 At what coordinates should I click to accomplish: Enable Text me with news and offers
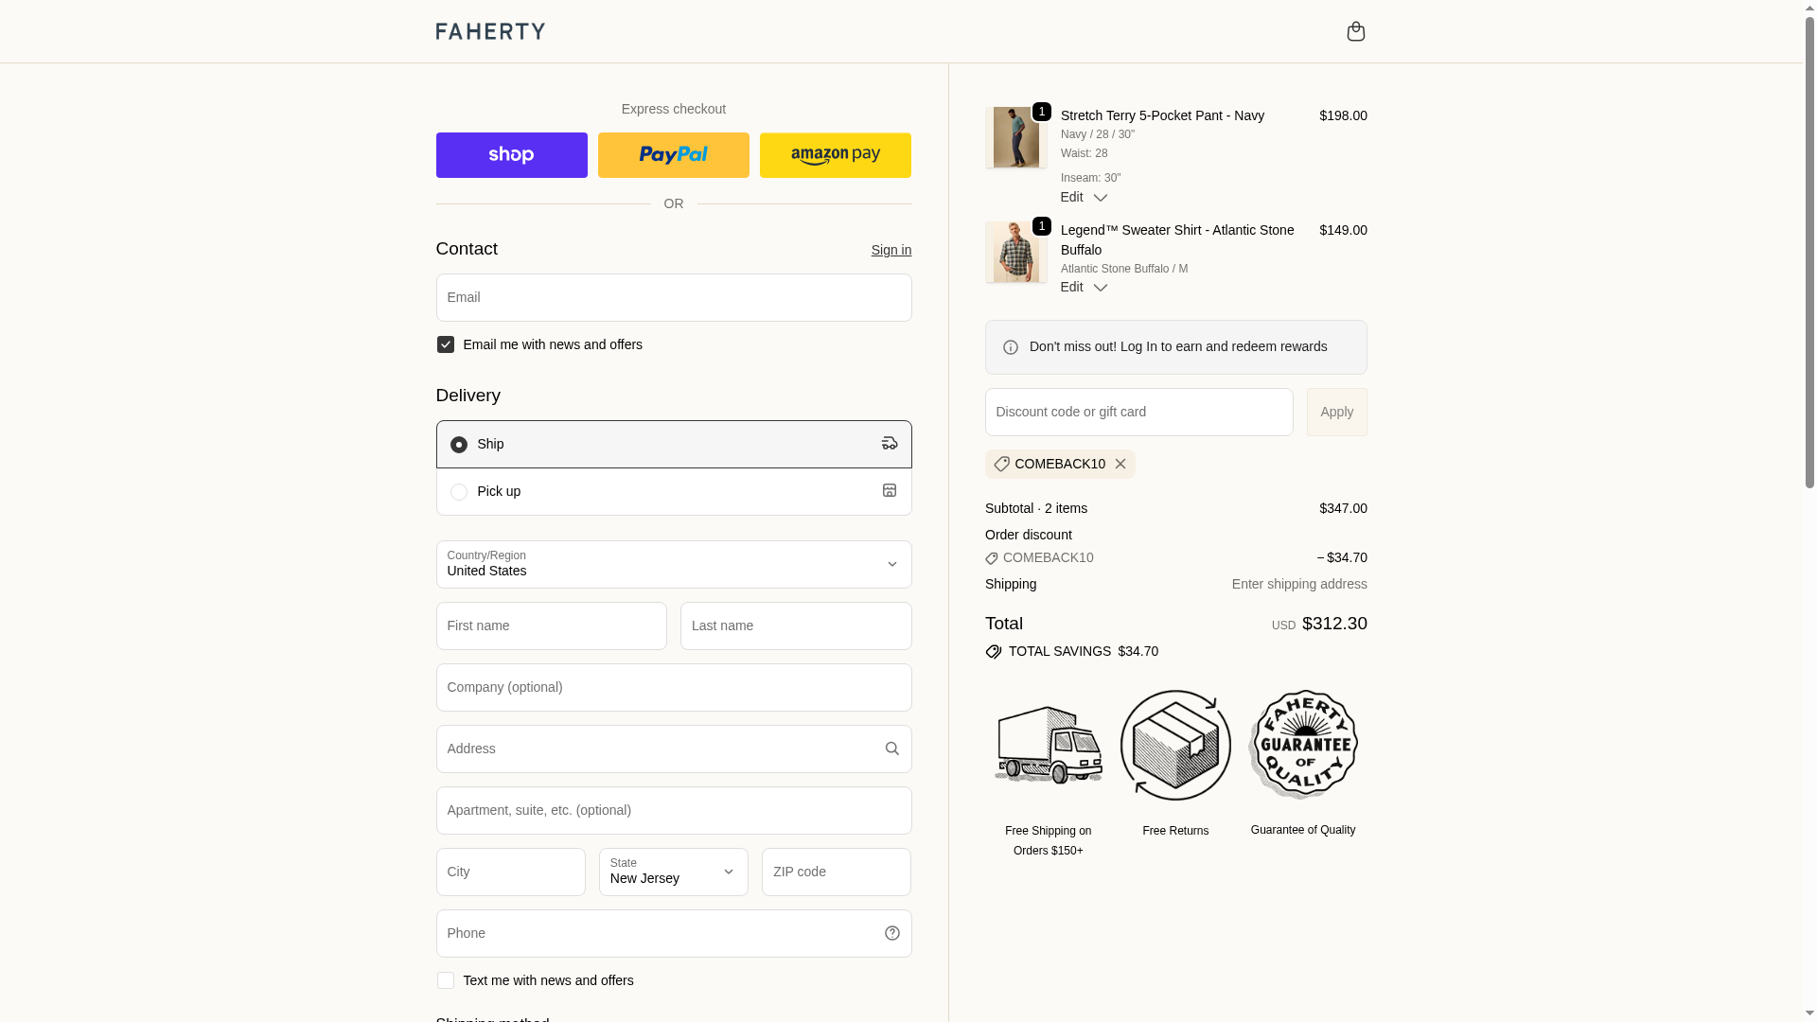coord(446,980)
